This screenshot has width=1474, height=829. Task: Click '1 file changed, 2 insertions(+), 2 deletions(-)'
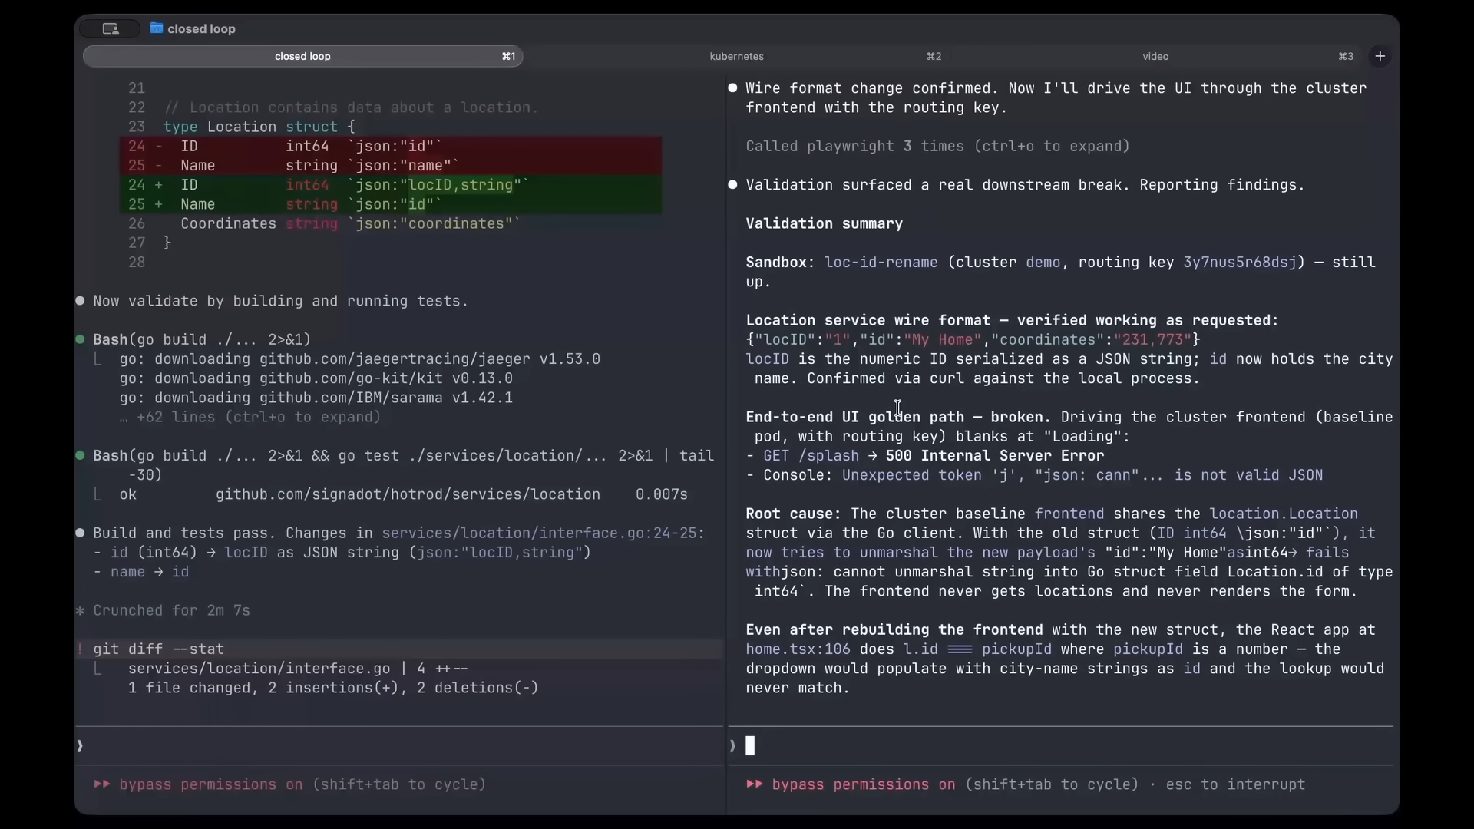coord(332,689)
